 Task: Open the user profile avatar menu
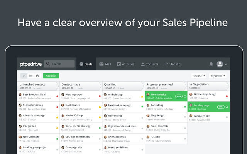[220, 64]
